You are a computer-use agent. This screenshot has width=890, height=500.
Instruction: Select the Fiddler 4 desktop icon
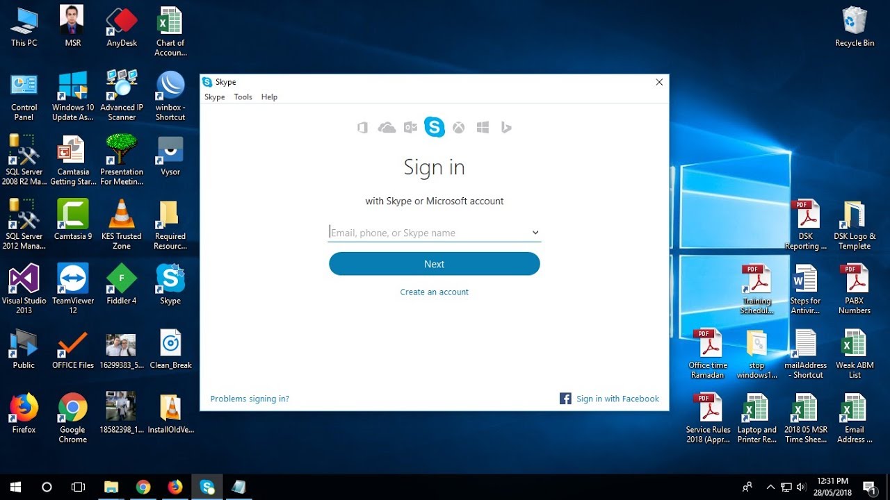pos(122,285)
